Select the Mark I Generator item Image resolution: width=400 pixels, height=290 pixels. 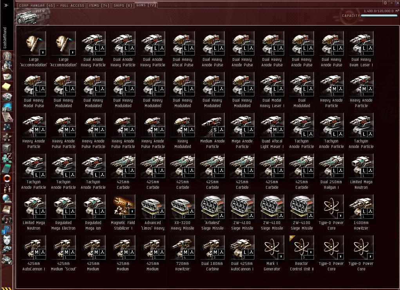(x=271, y=254)
